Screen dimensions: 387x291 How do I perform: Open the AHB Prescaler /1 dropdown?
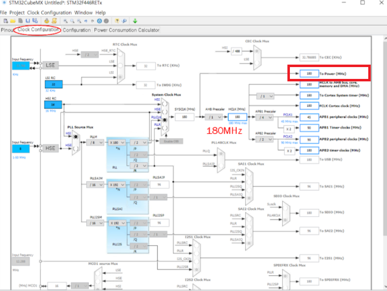(214, 117)
